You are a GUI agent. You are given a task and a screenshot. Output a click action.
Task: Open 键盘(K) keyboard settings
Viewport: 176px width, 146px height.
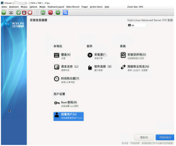pyautogui.click(x=66, y=55)
